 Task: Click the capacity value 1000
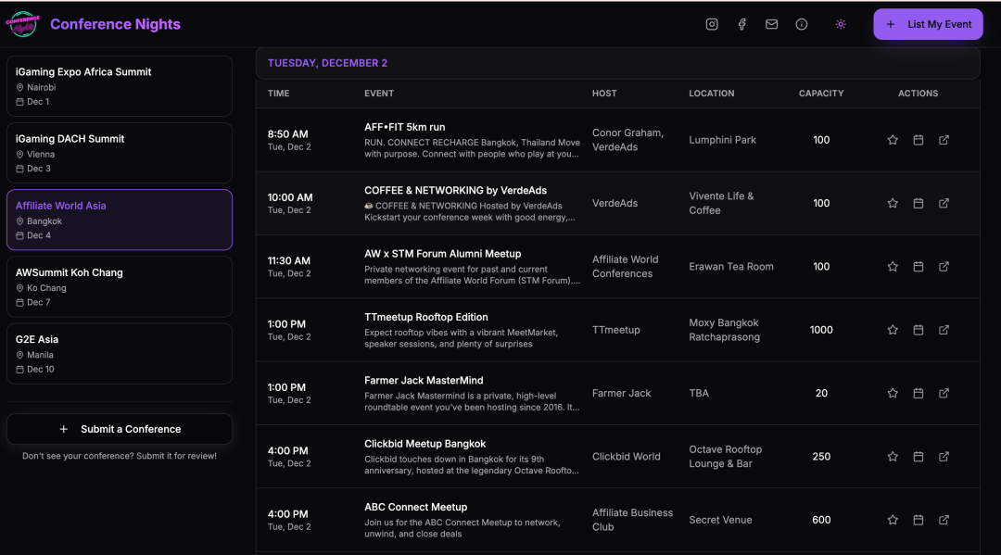tap(821, 330)
